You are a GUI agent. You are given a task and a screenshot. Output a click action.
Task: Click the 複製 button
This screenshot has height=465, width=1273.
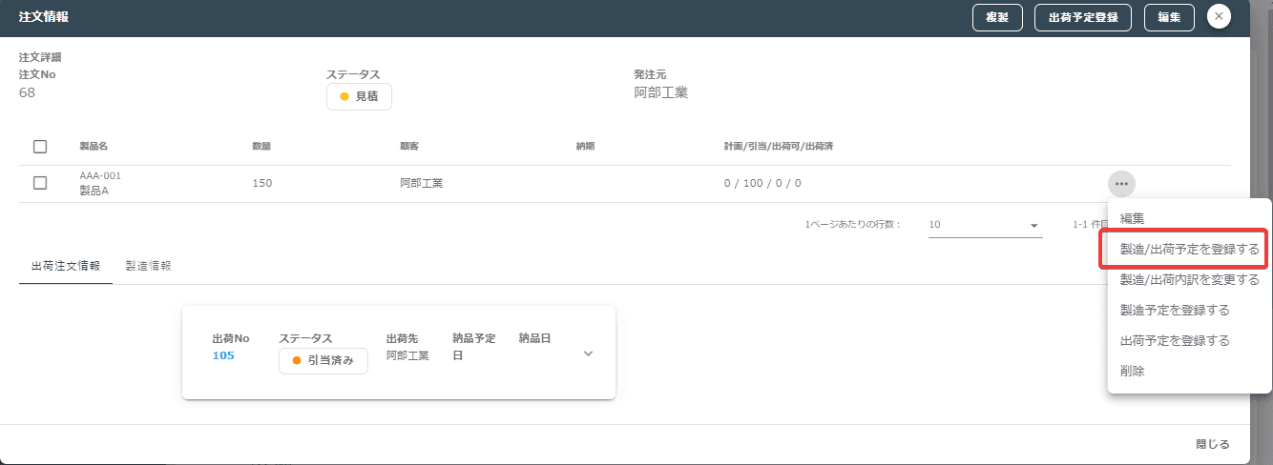pyautogui.click(x=997, y=17)
